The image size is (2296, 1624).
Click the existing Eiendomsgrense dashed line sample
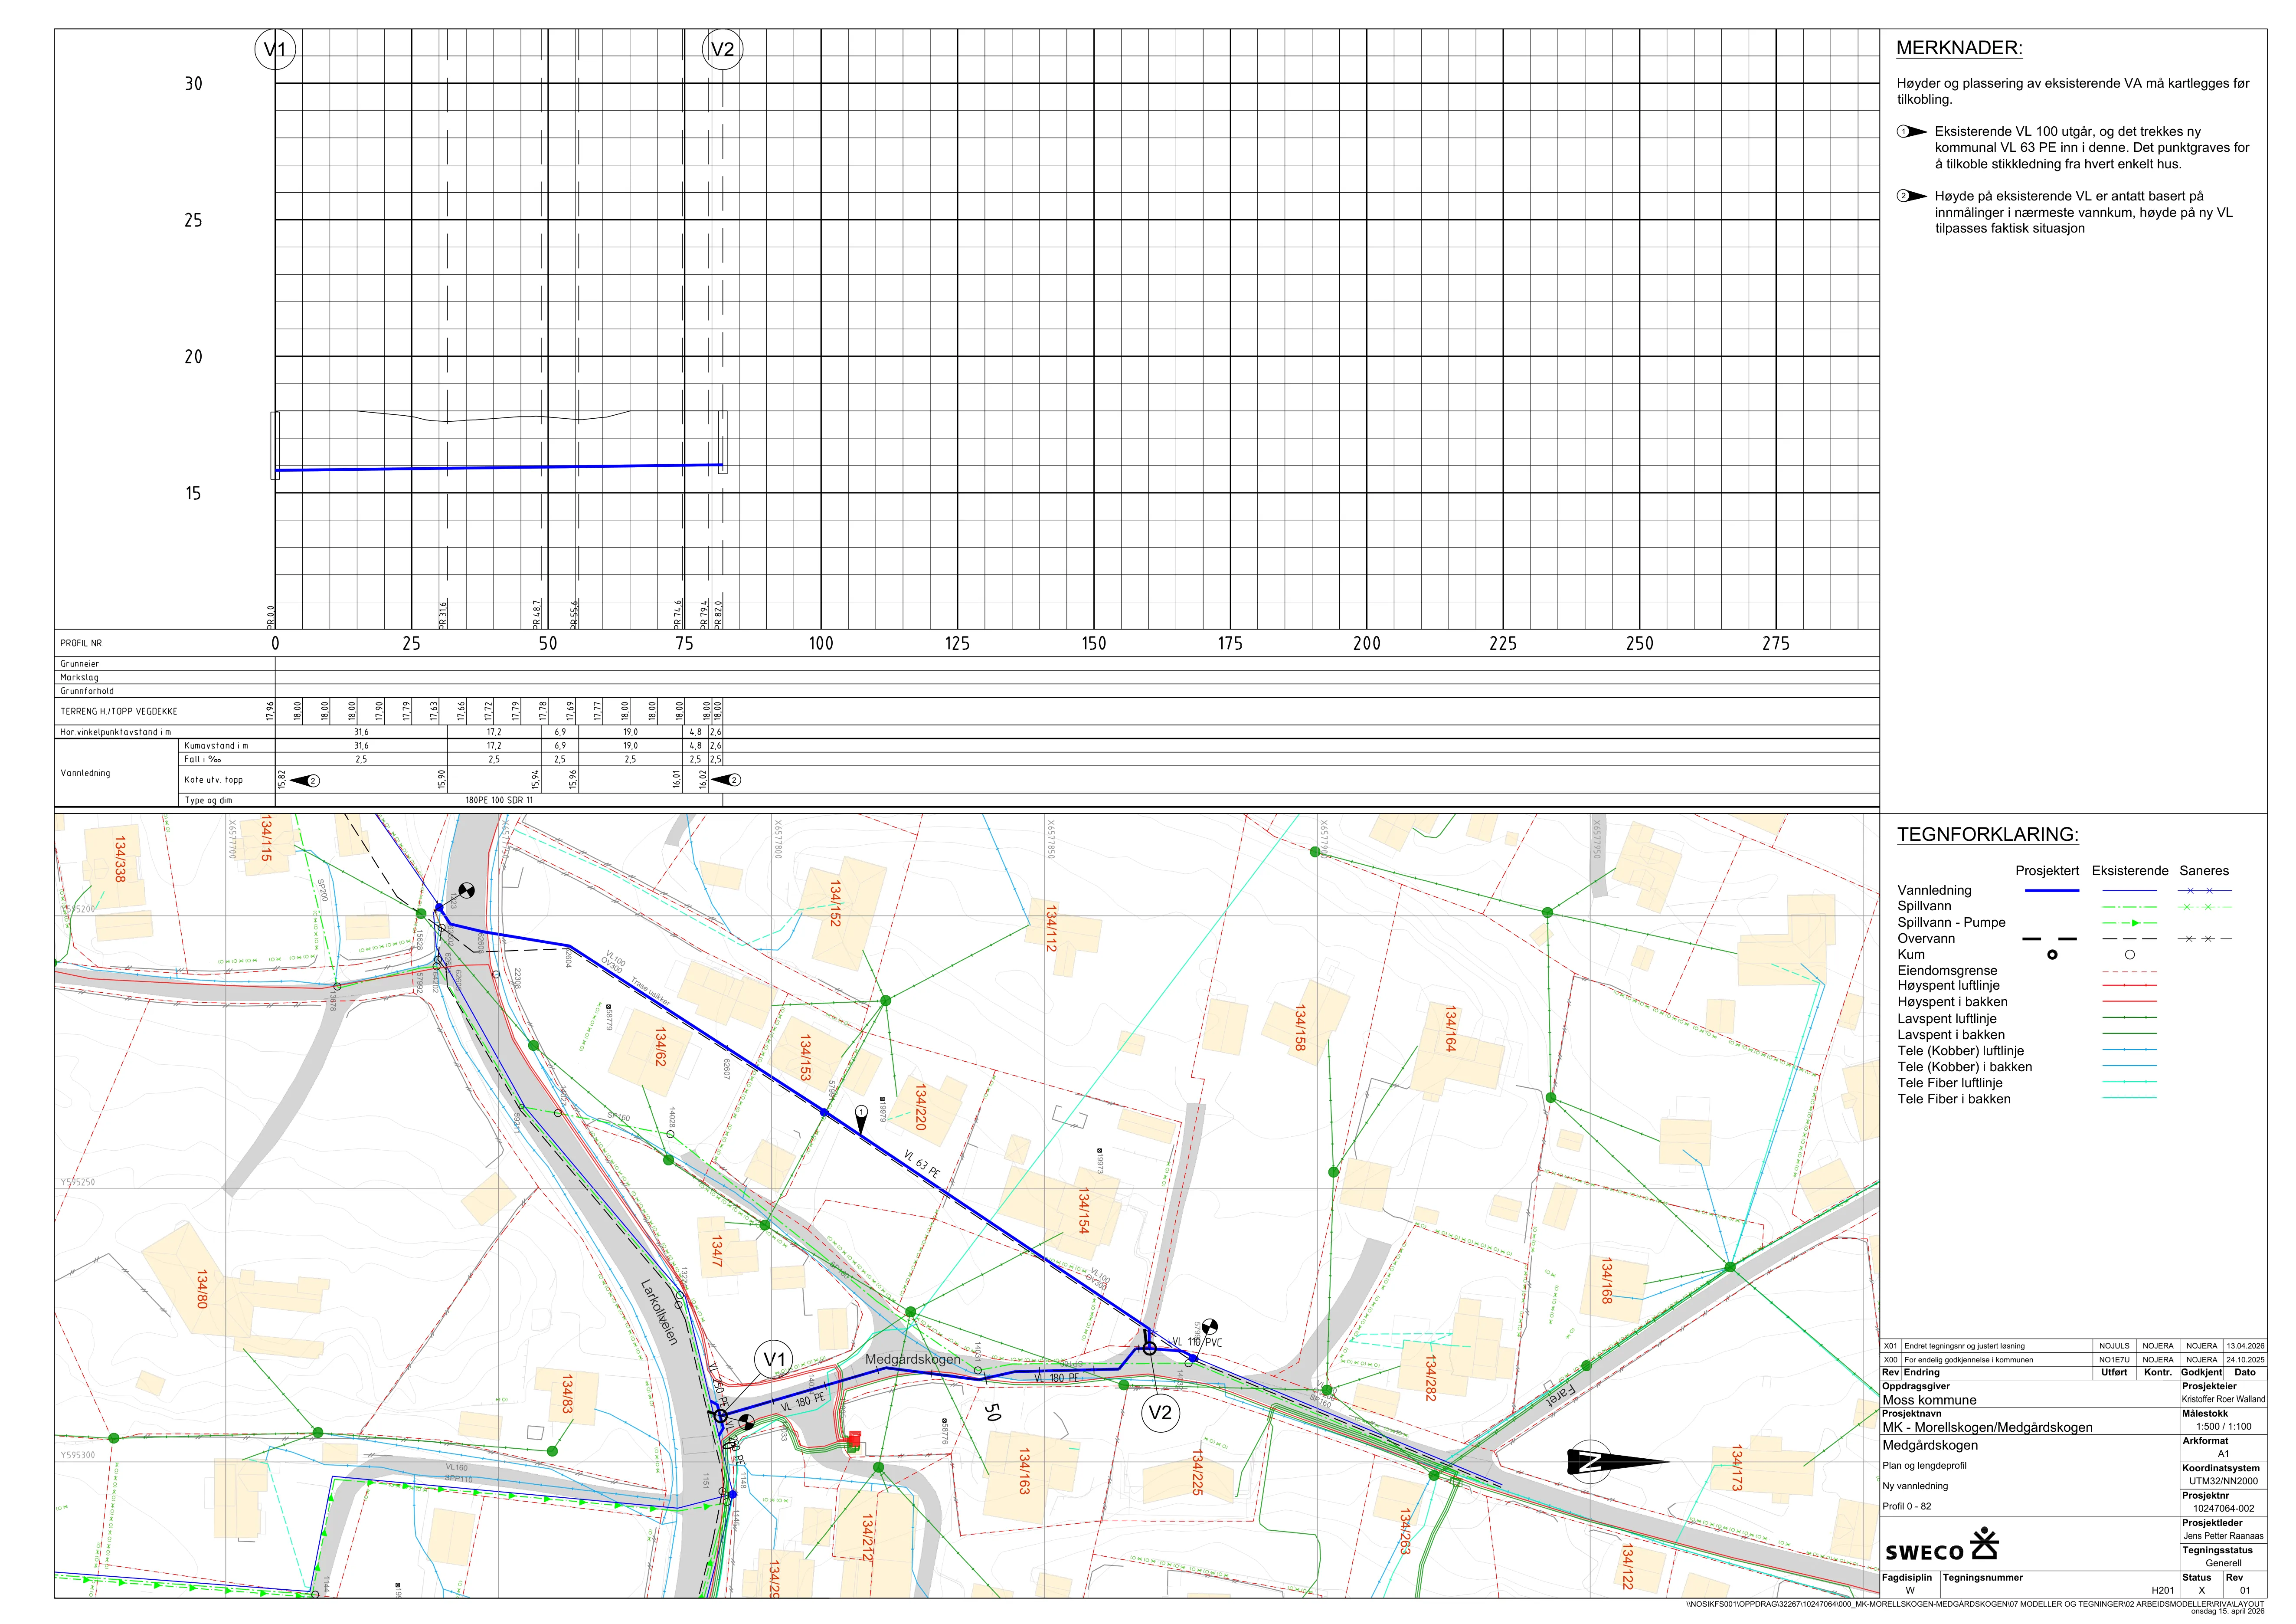point(2129,971)
